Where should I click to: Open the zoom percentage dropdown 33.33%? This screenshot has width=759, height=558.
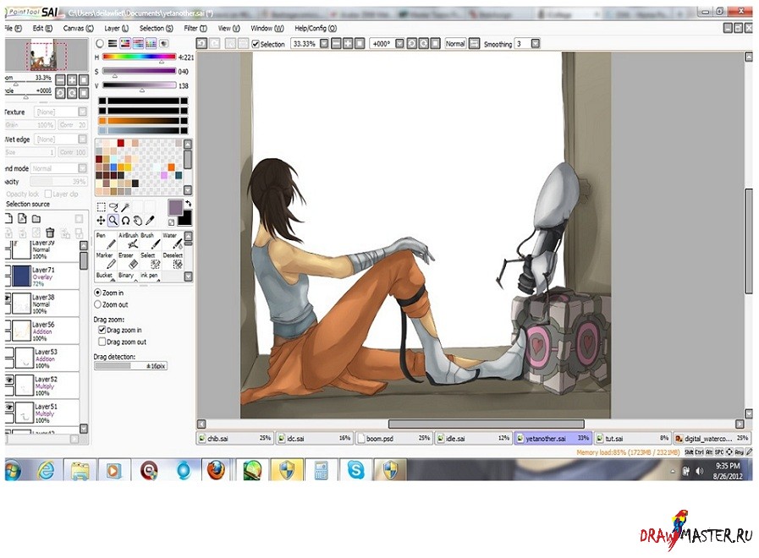[x=324, y=43]
